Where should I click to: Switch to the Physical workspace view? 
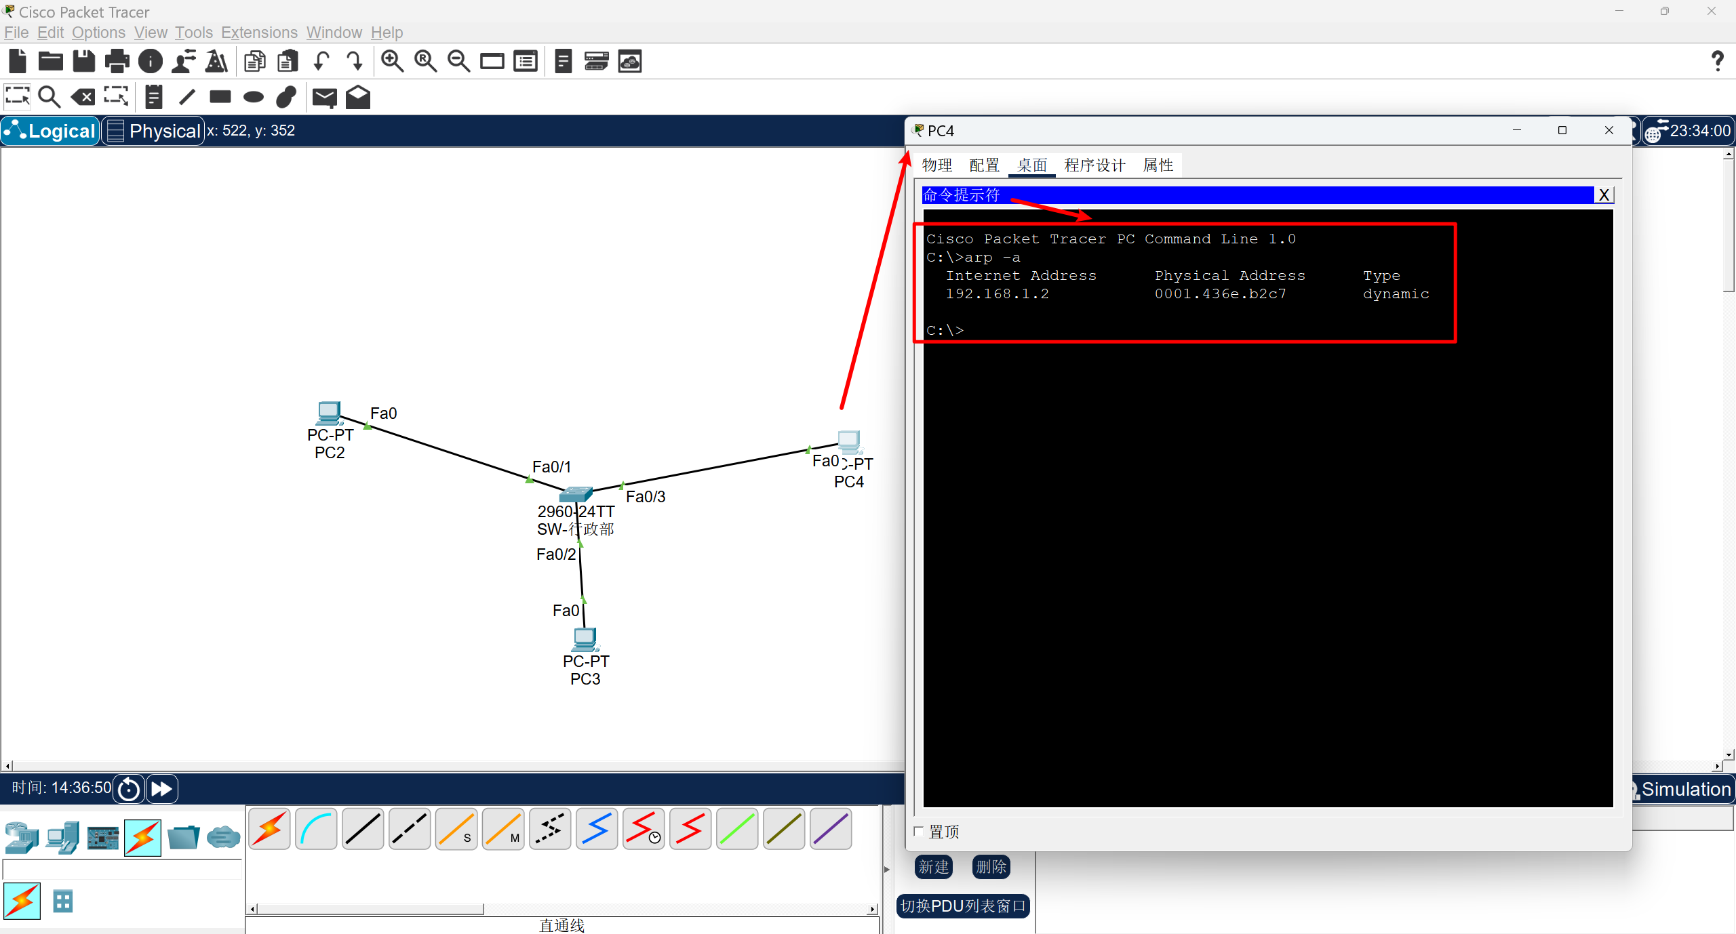pos(154,131)
